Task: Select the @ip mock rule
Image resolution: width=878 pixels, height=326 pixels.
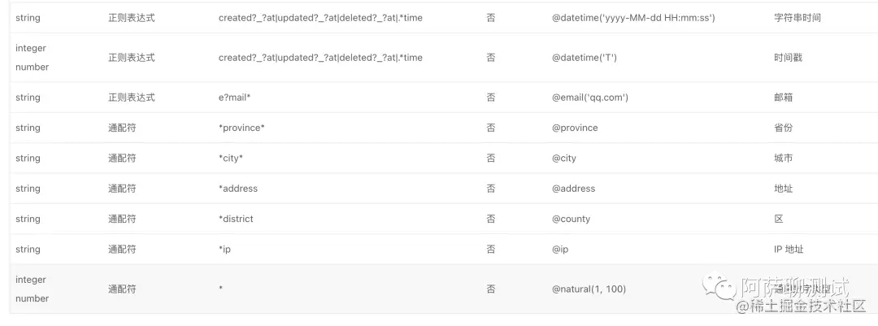Action: tap(560, 250)
